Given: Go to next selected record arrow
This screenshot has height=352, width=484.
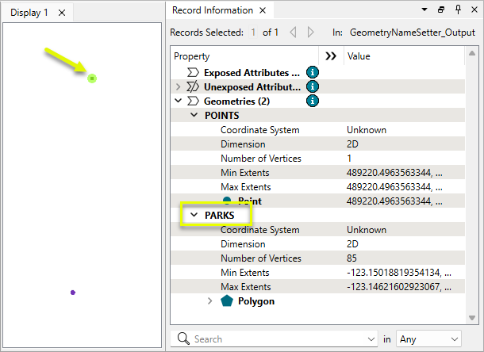Looking at the screenshot, I should click(x=310, y=33).
